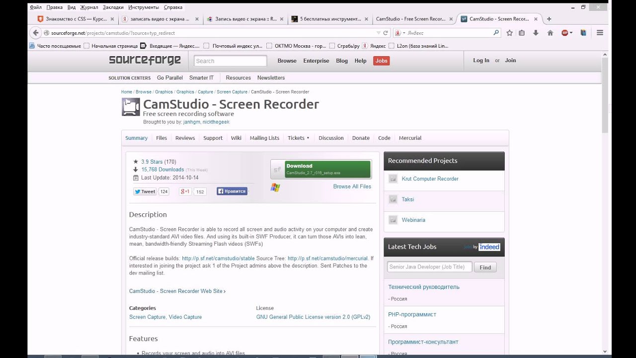Click the Find job button
Image resolution: width=636 pixels, height=358 pixels.
(x=485, y=267)
